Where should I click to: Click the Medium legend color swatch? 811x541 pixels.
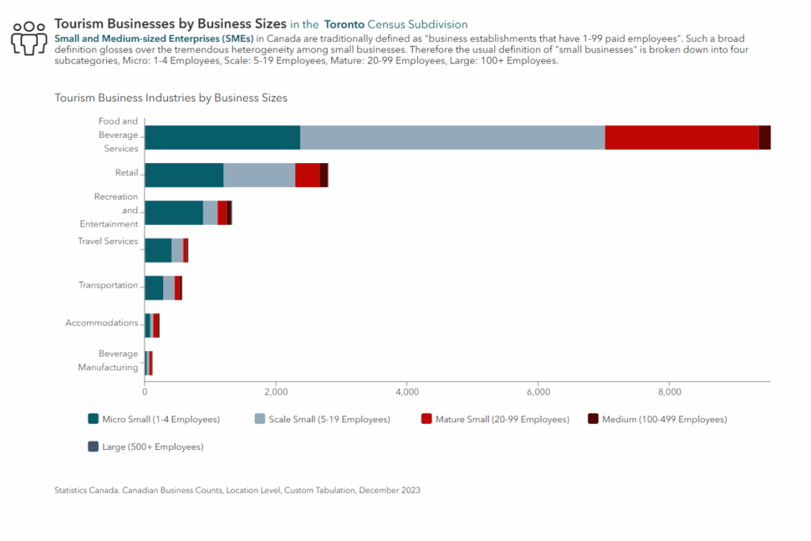point(592,419)
